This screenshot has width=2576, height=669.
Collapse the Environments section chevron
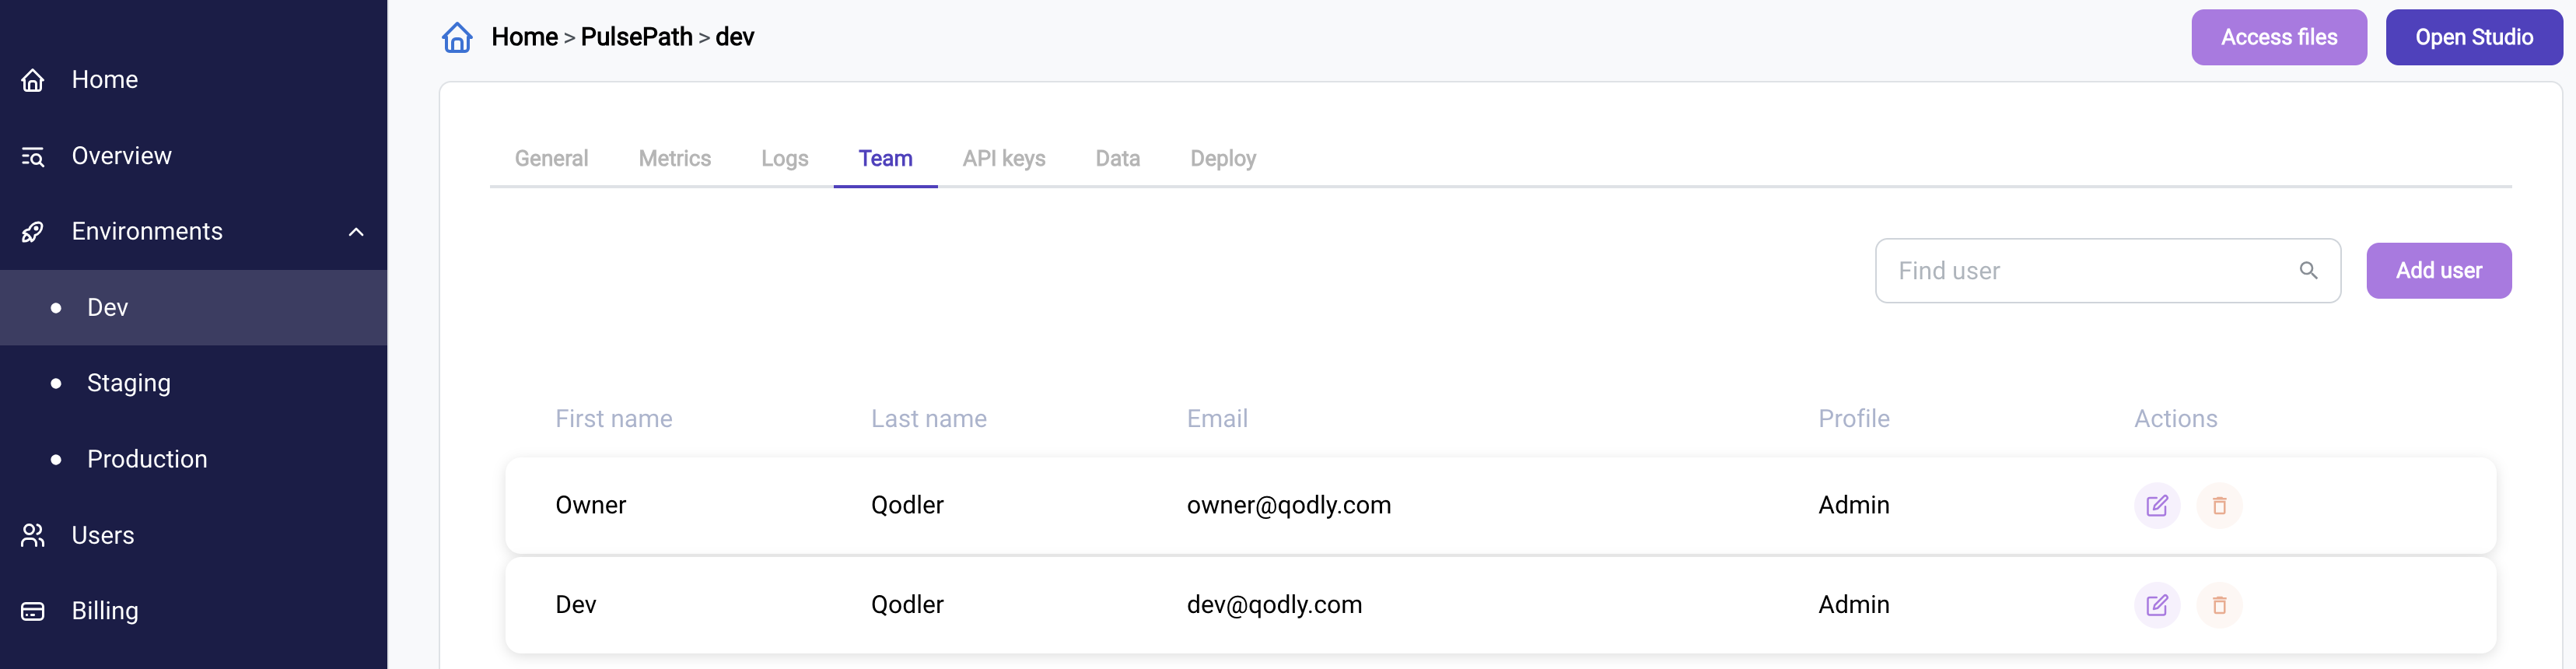coord(356,232)
